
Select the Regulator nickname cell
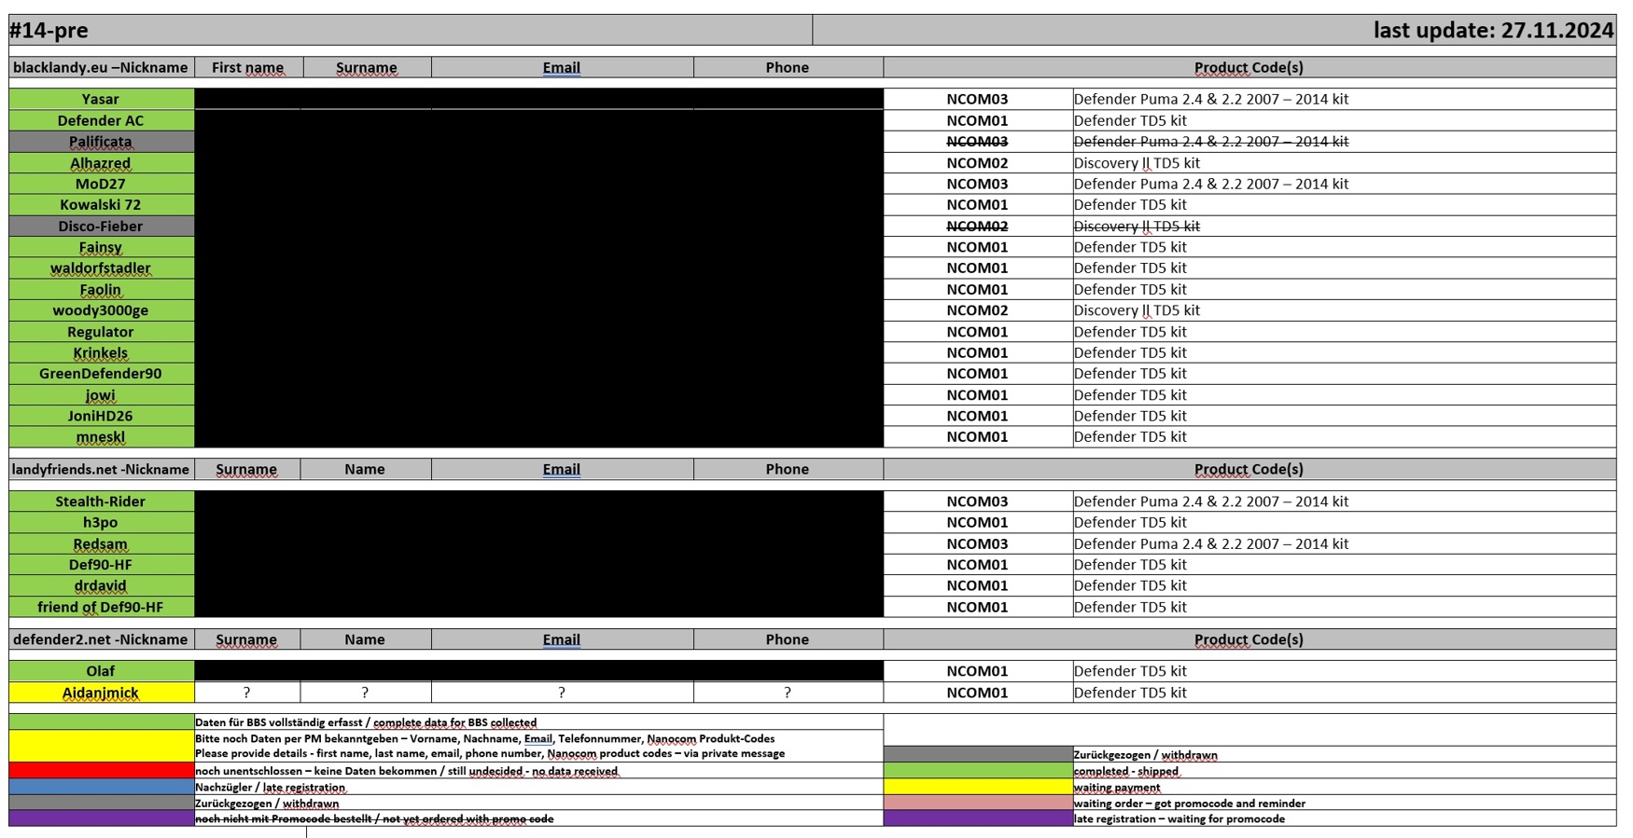101,332
